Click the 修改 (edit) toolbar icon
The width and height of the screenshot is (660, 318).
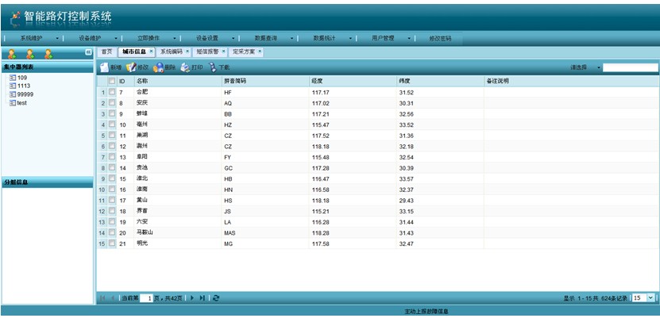point(131,68)
